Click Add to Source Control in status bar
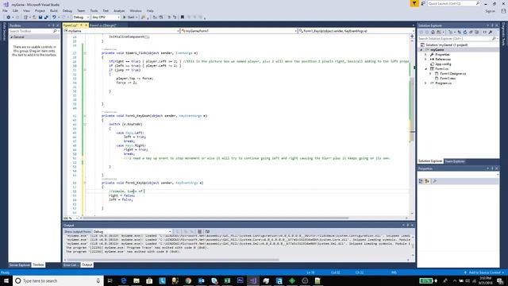 coord(483,272)
